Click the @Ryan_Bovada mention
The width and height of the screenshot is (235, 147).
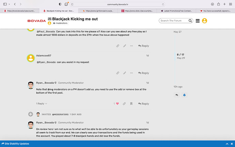click(46, 62)
